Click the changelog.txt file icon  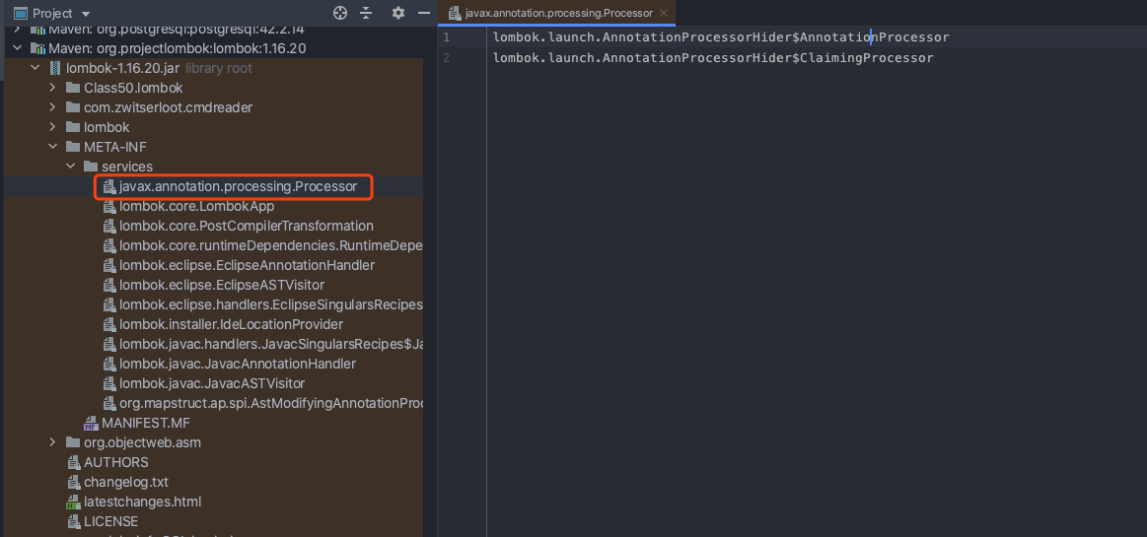coord(73,482)
